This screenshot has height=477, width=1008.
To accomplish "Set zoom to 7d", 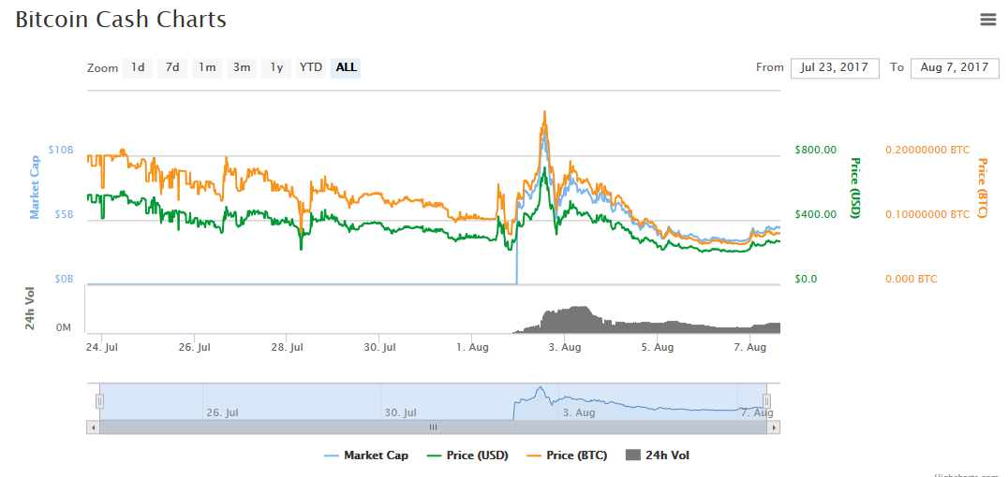I will pos(172,67).
